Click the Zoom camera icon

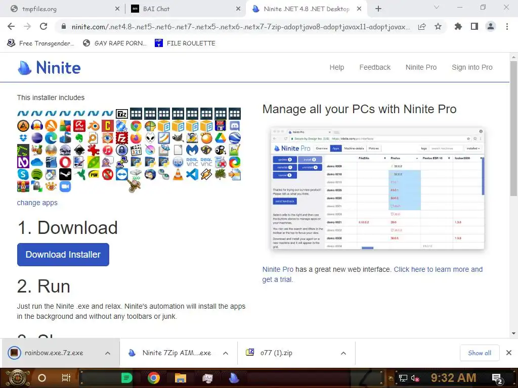tap(65, 186)
